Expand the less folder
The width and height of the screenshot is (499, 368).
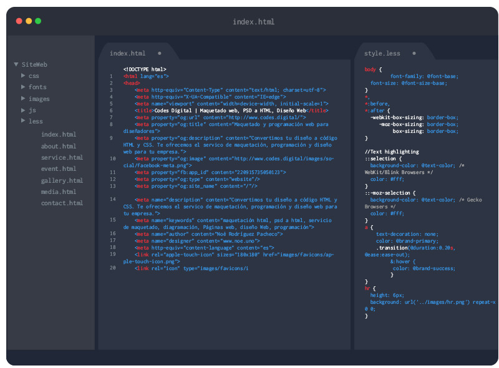pyautogui.click(x=24, y=121)
